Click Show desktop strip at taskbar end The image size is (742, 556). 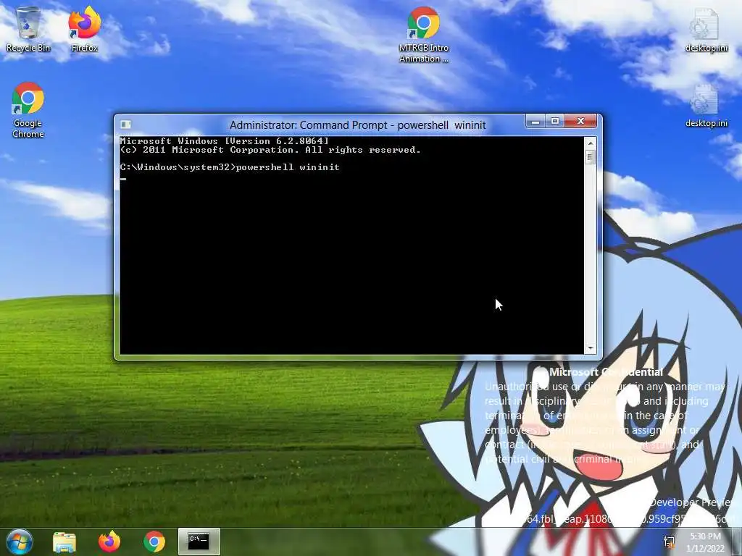pyautogui.click(x=738, y=542)
